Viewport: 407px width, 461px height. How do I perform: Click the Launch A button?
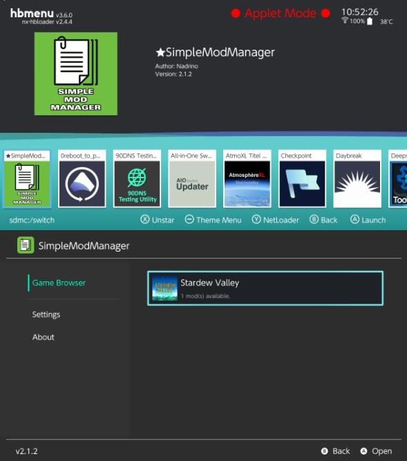pos(368,220)
